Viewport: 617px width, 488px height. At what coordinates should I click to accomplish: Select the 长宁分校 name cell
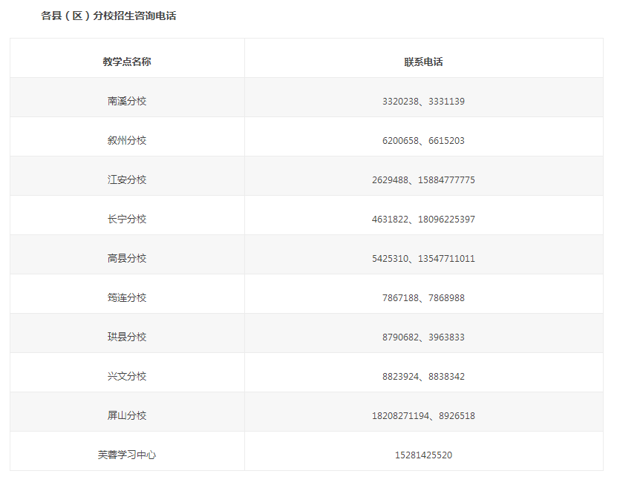127,219
